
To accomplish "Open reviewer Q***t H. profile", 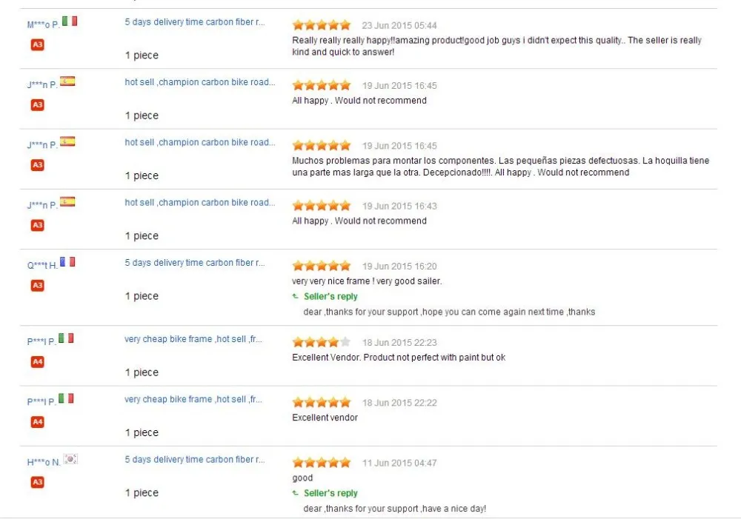I will [x=42, y=265].
